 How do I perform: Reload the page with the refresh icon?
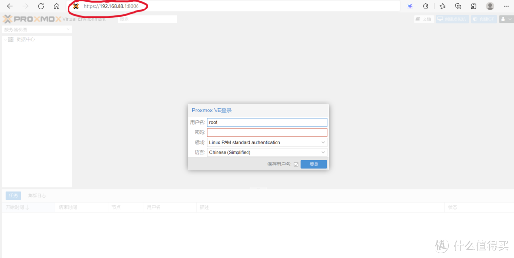(x=41, y=6)
